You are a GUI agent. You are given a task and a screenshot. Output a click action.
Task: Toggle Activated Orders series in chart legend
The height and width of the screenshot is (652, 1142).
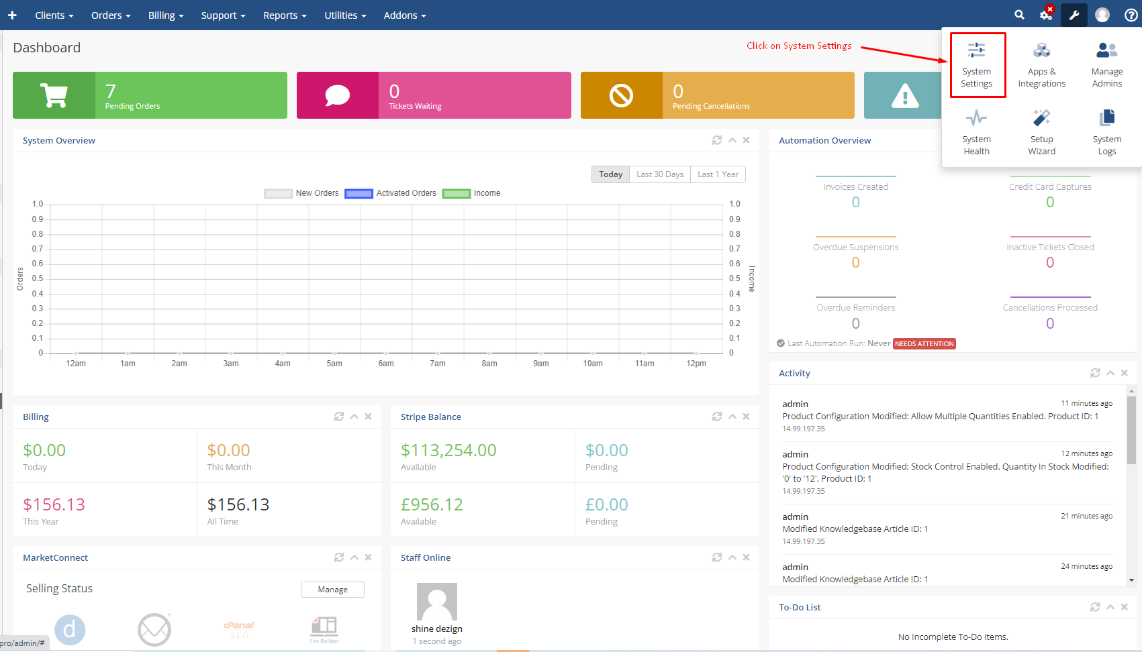point(390,193)
